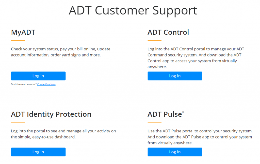Click the "Don't have an account?" text
This screenshot has height=164, width=260.
pos(24,84)
